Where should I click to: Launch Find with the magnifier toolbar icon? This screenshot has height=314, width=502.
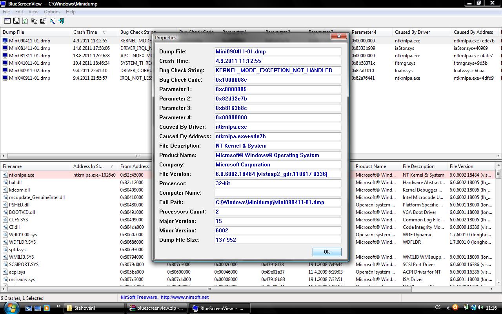coord(53,21)
